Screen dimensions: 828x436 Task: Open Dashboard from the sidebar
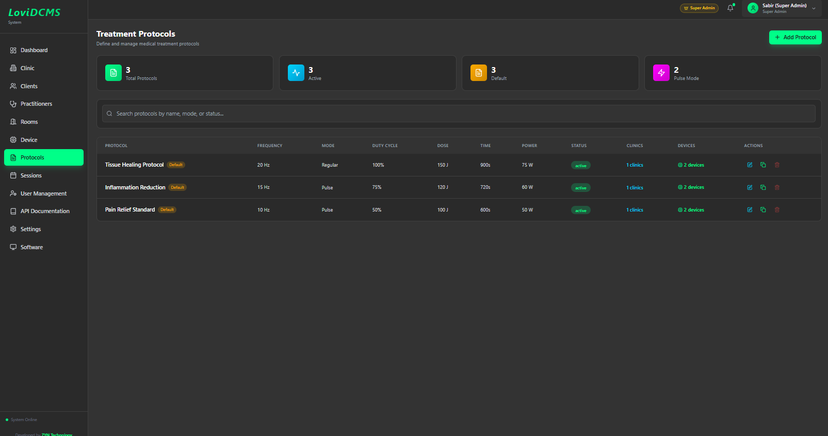[34, 51]
